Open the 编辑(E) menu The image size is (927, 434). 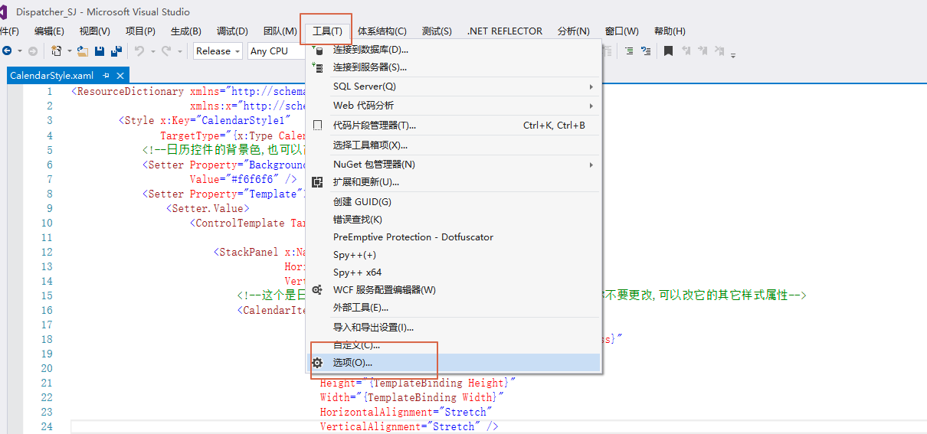tap(49, 31)
